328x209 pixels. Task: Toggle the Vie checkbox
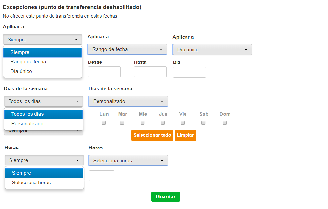[183, 123]
